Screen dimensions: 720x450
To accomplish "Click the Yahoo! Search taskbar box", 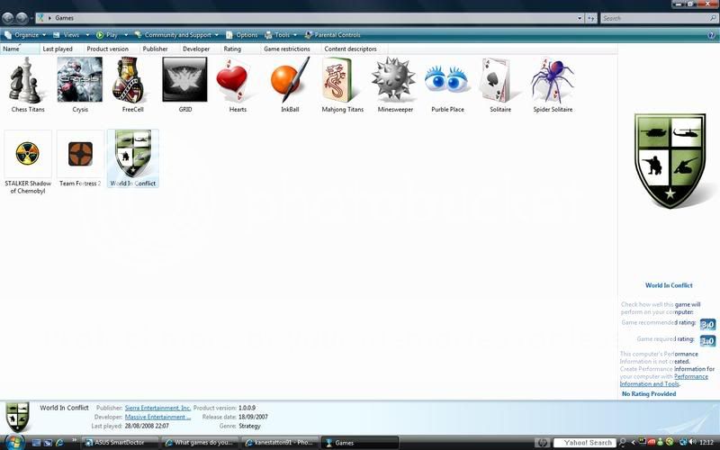I will click(x=585, y=443).
